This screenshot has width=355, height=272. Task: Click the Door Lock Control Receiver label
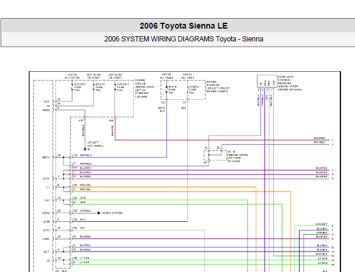point(290,83)
